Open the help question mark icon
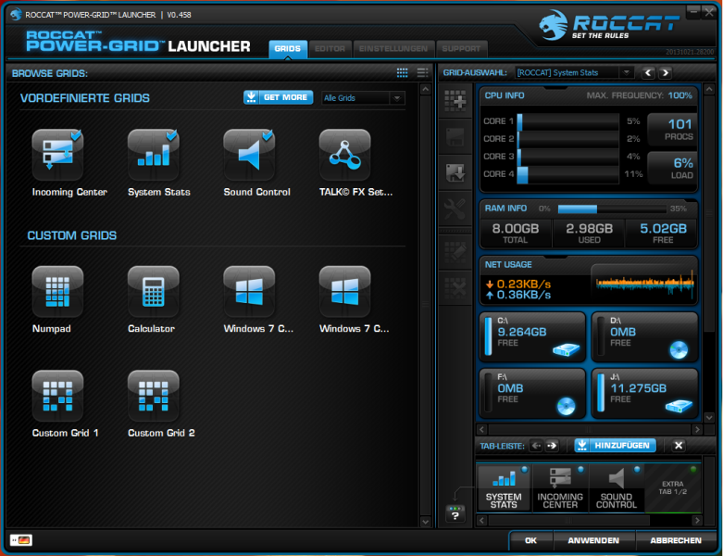The height and width of the screenshot is (556, 723). click(x=455, y=513)
